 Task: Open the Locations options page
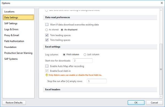pyautogui.click(x=9, y=12)
